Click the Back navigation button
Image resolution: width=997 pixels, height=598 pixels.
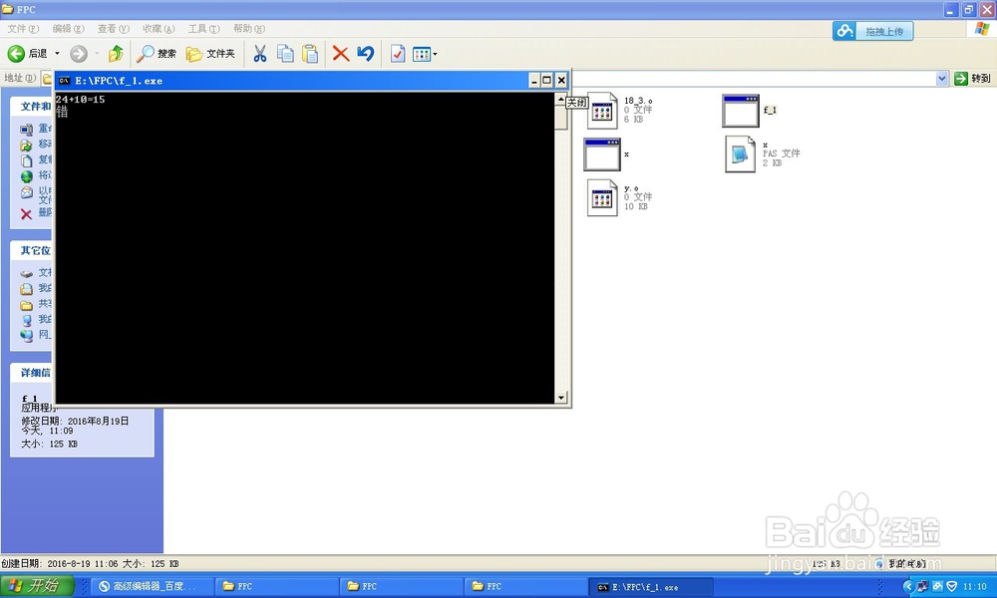click(x=27, y=54)
